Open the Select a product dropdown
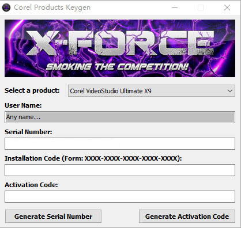Screen dimensions: 241x228 tap(152, 91)
